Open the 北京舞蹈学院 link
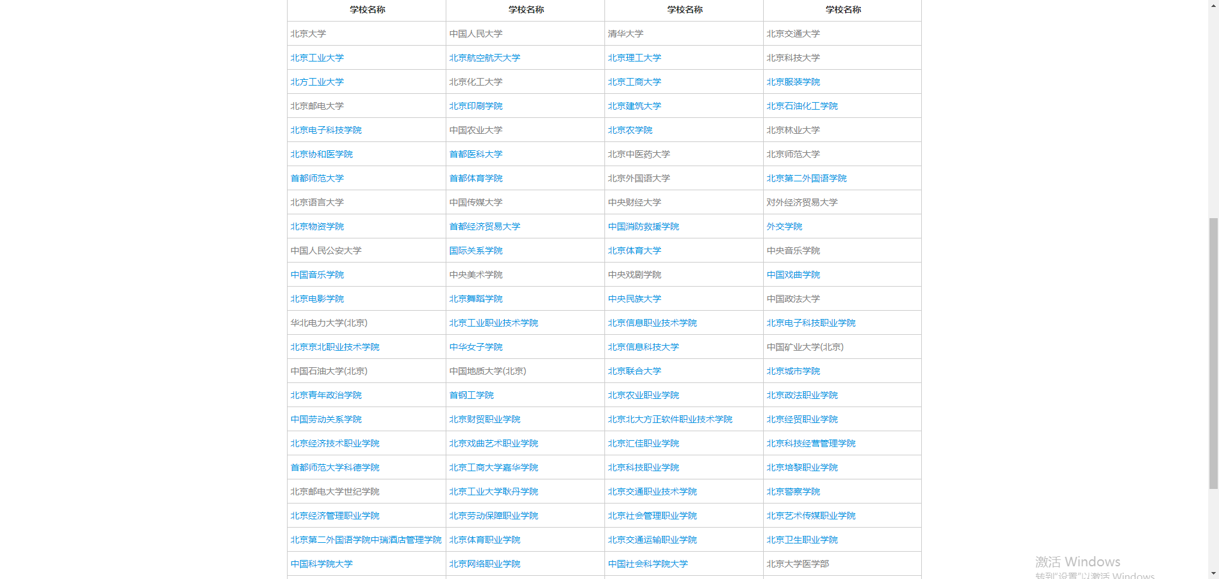The width and height of the screenshot is (1219, 579). click(476, 299)
